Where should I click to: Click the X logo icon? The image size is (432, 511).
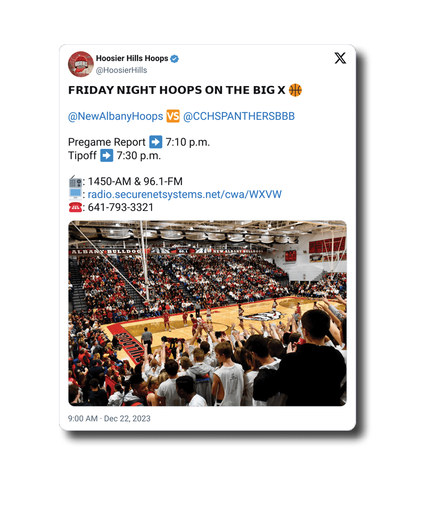coord(340,58)
